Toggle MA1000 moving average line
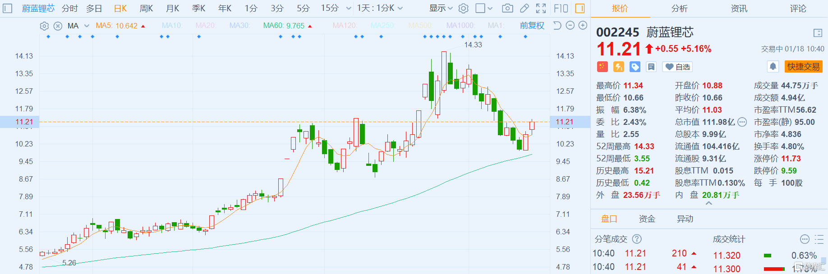This screenshot has height=274, width=828. [460, 26]
